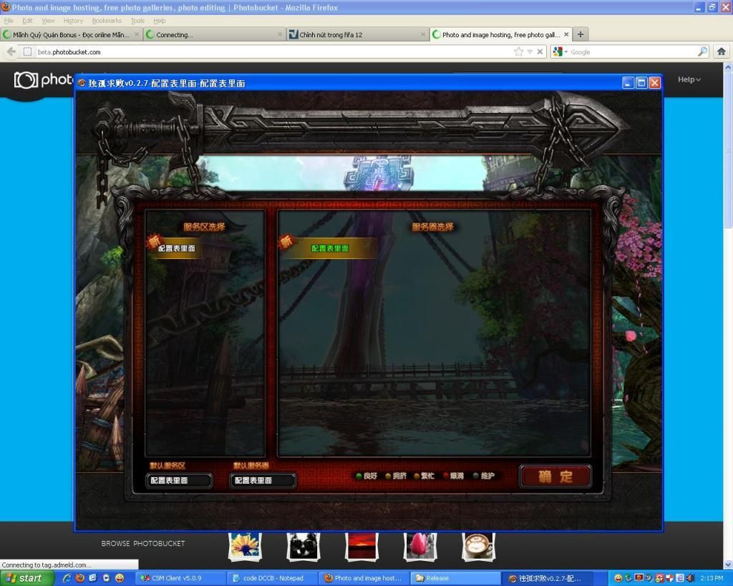Viewport: 733px width, 586px height.
Task: Switch to code DCCB - Notepad window
Action: pos(273,578)
